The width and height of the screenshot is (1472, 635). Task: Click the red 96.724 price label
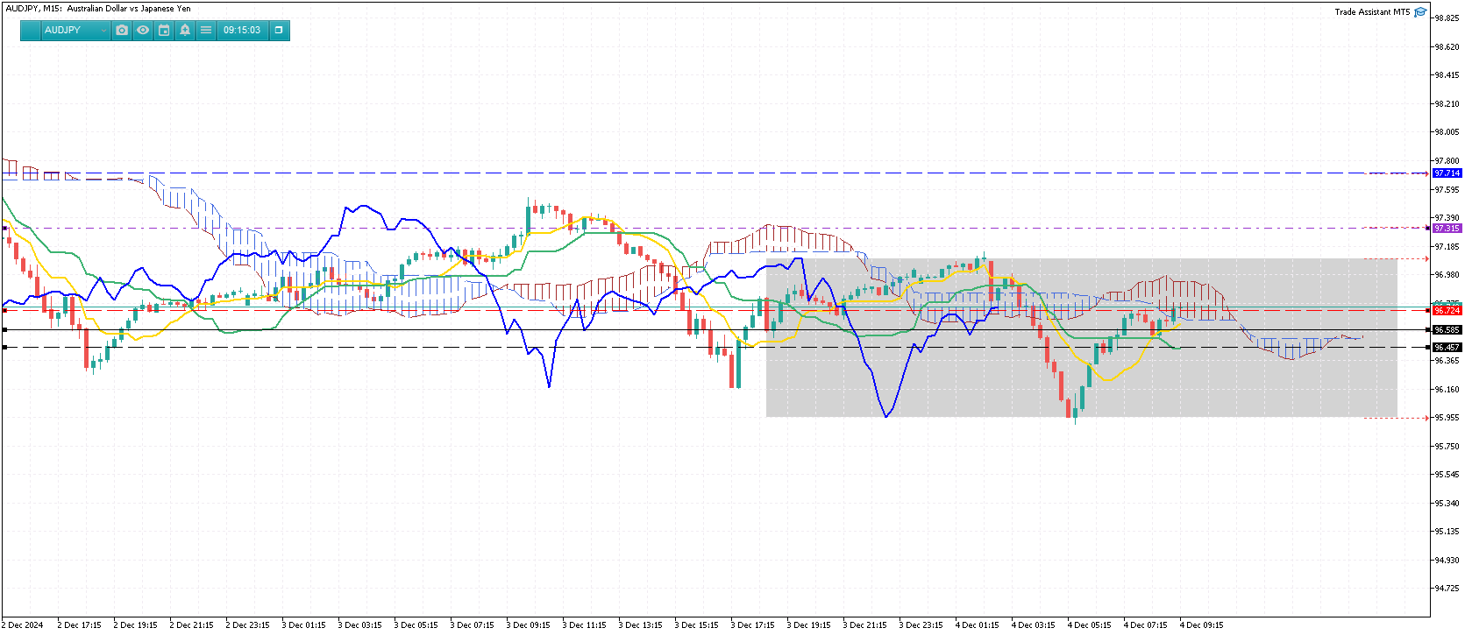[1447, 311]
